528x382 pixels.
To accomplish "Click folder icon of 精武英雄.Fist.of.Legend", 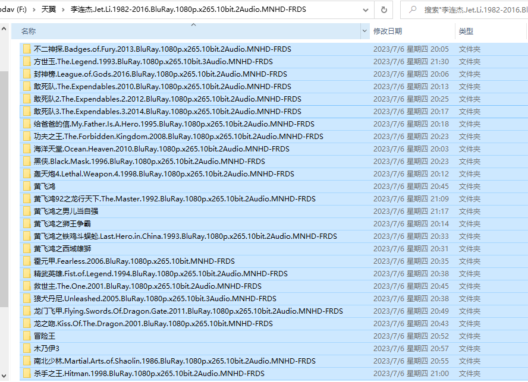I will [27, 274].
